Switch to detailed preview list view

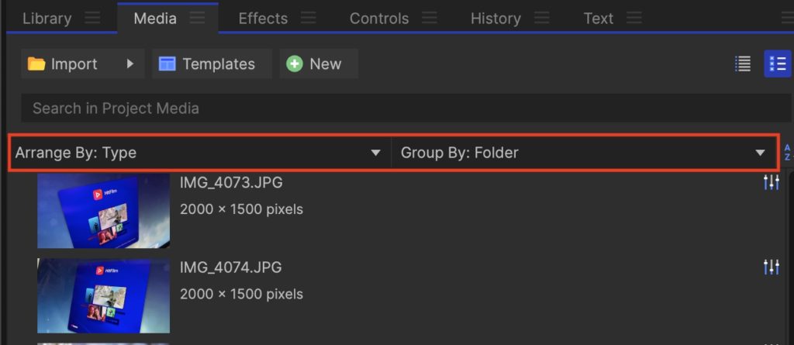pyautogui.click(x=777, y=64)
